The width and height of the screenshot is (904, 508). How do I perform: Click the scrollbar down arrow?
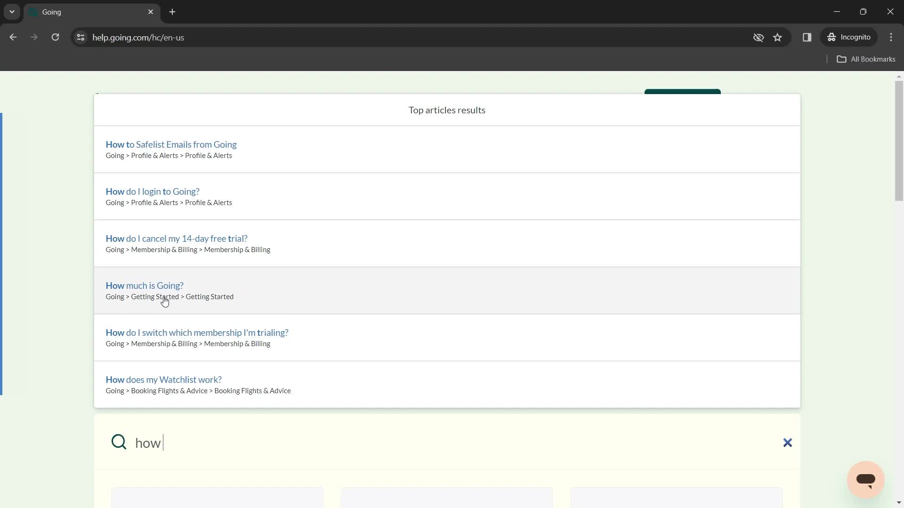[899, 503]
